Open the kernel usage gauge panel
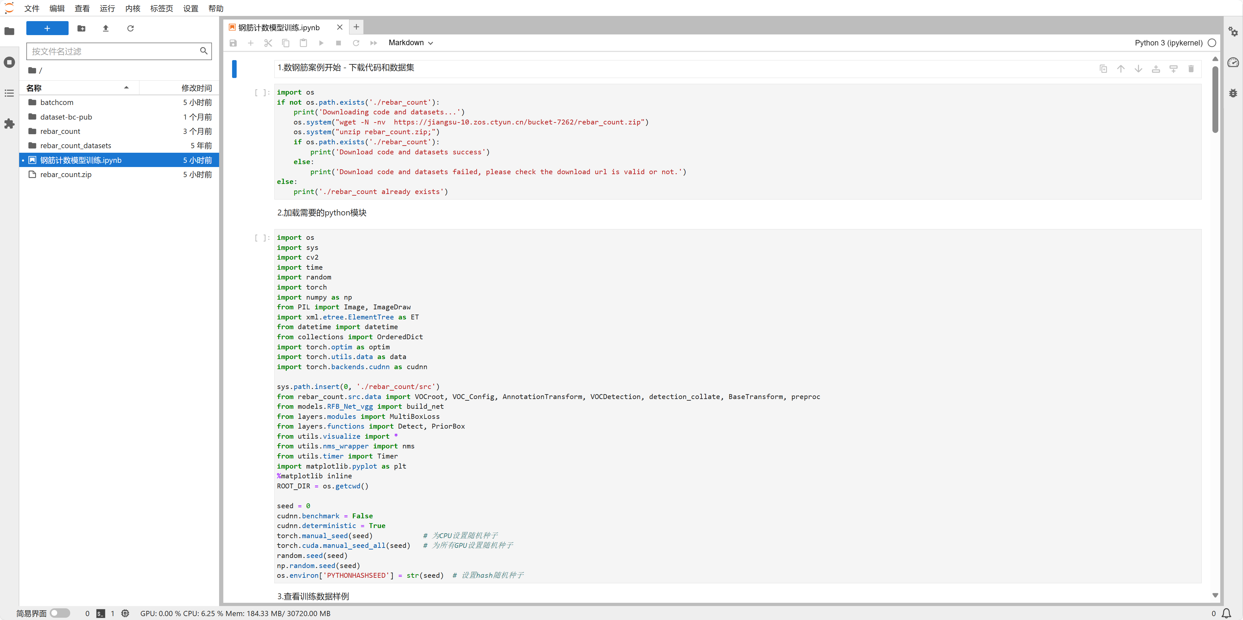This screenshot has width=1243, height=620. coord(1233,62)
